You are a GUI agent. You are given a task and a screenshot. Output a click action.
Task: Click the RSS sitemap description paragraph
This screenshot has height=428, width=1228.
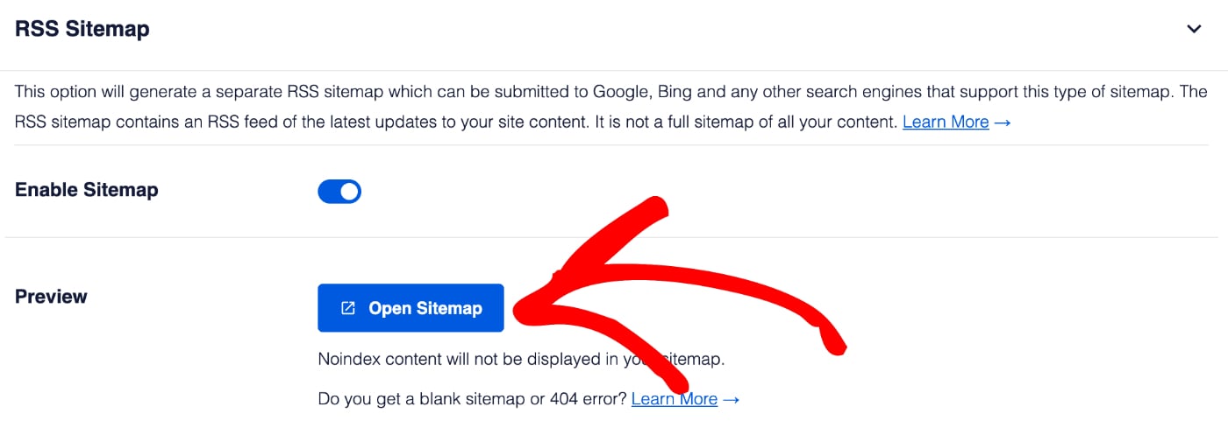pos(611,106)
